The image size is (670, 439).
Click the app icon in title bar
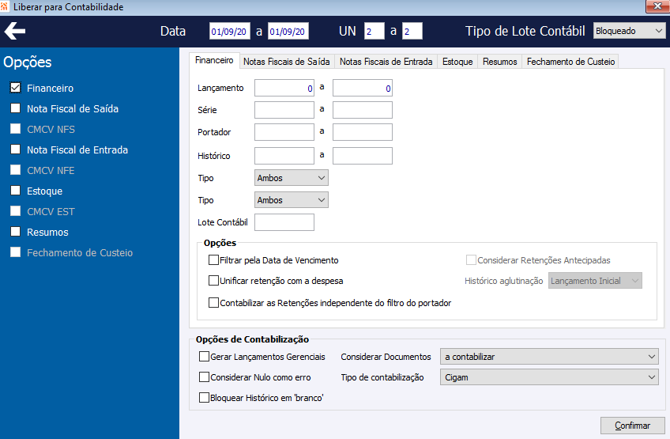click(x=4, y=6)
